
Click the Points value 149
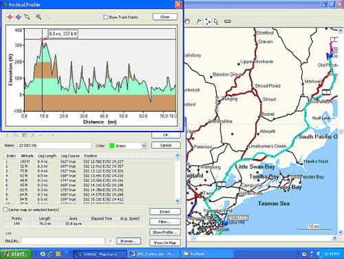pyautogui.click(x=17, y=223)
